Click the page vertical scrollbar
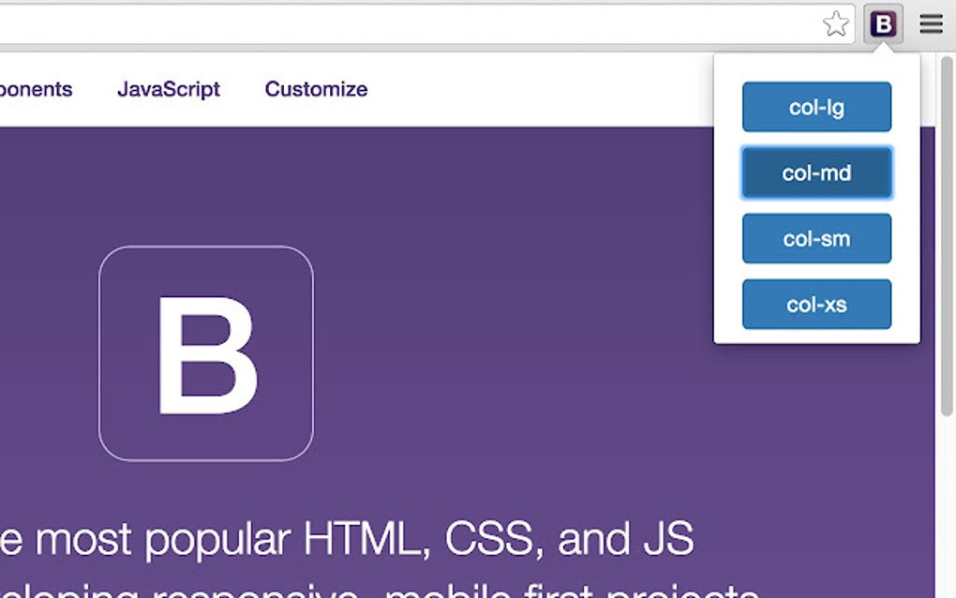956x598 pixels. (x=947, y=236)
